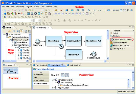
Task: Toggle the Model View Filter status button
Action: coord(126,91)
